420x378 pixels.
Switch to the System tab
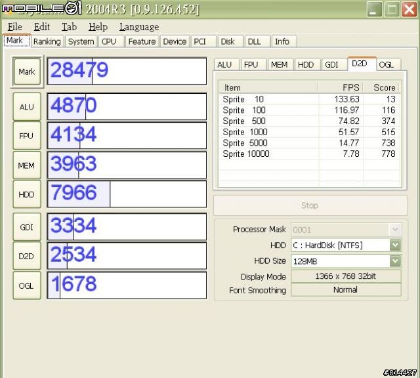81,41
